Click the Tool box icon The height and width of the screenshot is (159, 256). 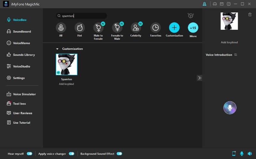[9, 104]
